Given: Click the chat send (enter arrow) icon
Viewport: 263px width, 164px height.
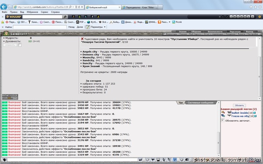Looking at the screenshot, I should (140, 160).
